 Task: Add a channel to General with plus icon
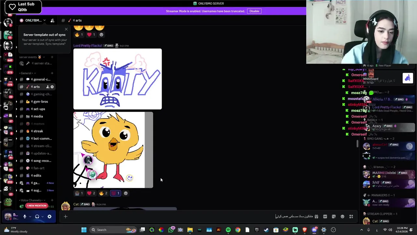tap(52, 73)
